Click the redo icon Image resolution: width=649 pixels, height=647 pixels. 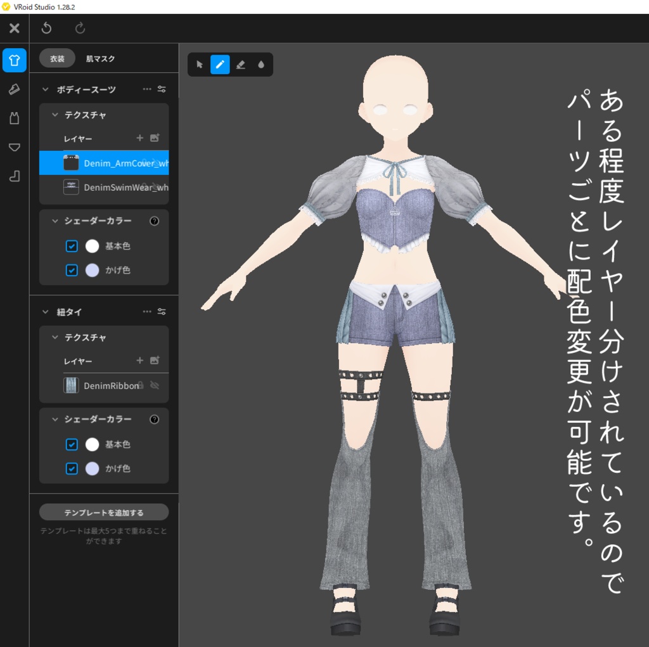[80, 27]
